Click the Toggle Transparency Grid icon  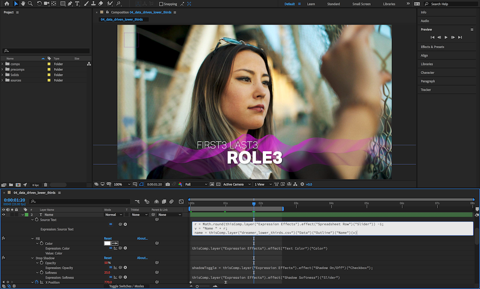tap(218, 184)
